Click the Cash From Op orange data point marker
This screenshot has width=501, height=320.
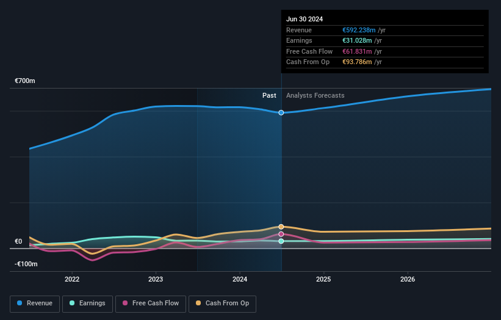pos(281,227)
